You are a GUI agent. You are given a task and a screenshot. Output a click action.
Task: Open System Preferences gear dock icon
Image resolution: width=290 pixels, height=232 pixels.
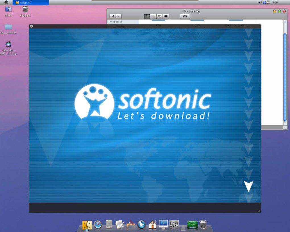(x=174, y=224)
